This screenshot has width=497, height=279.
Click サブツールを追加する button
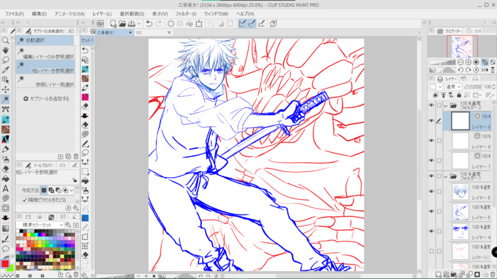46,99
